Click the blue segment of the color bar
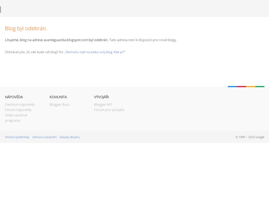This screenshot has height=204, width=269. 232,86
